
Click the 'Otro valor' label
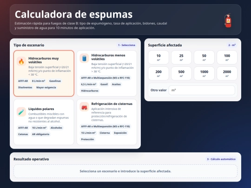click(159, 90)
